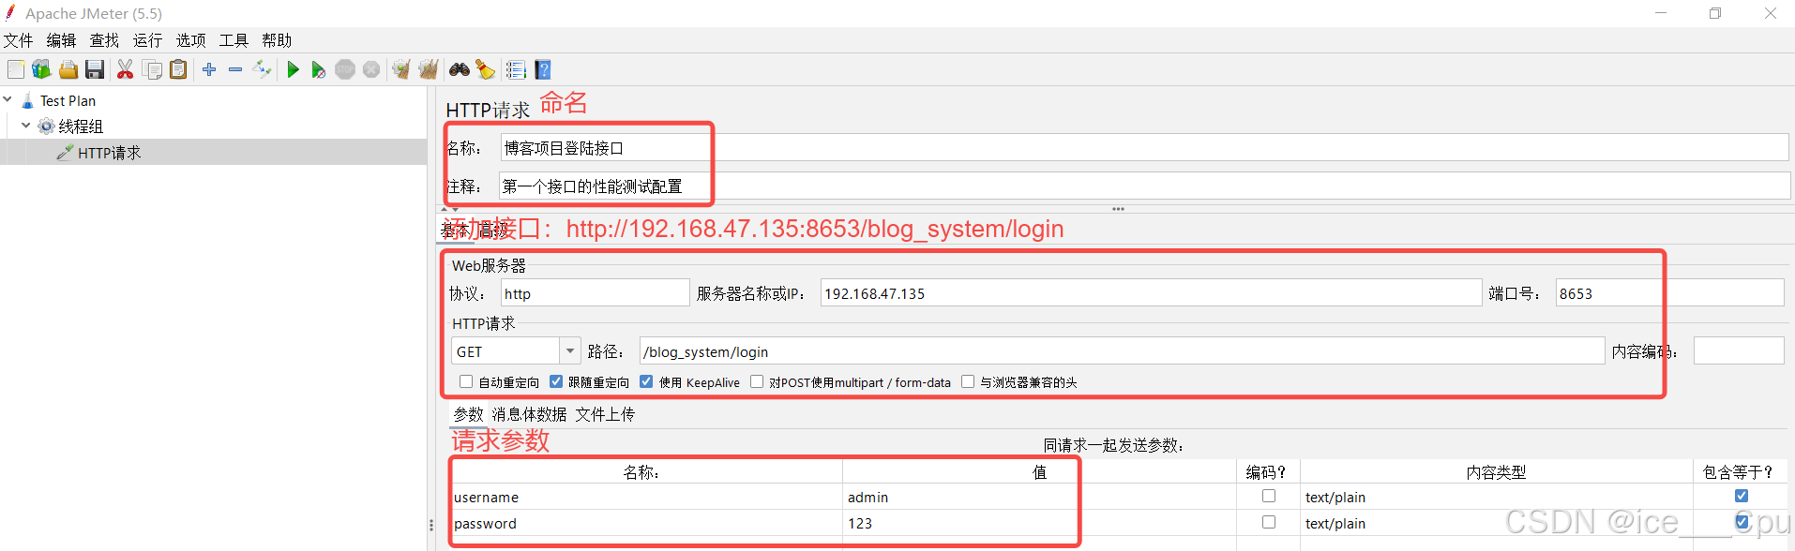Select the username parameter name cell
1795x551 pixels.
click(x=646, y=497)
